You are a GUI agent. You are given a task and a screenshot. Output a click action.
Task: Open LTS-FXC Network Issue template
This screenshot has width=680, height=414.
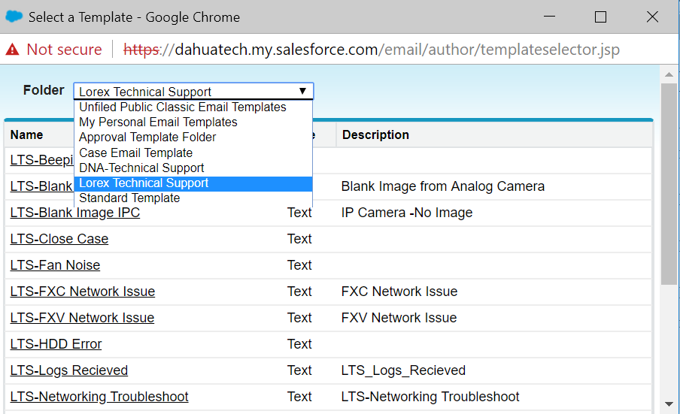point(82,292)
